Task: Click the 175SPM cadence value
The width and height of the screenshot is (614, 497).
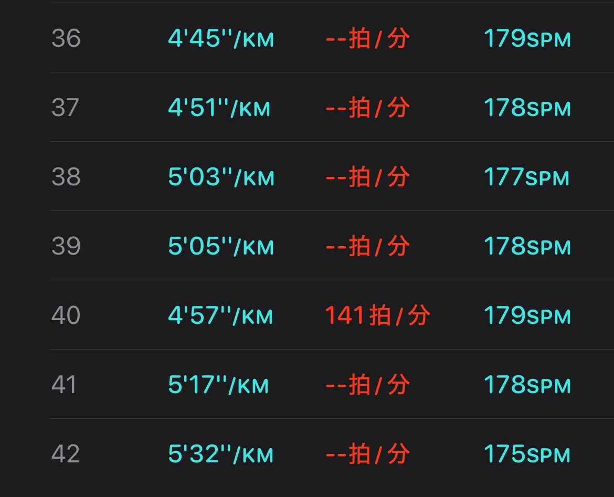Action: pyautogui.click(x=527, y=454)
